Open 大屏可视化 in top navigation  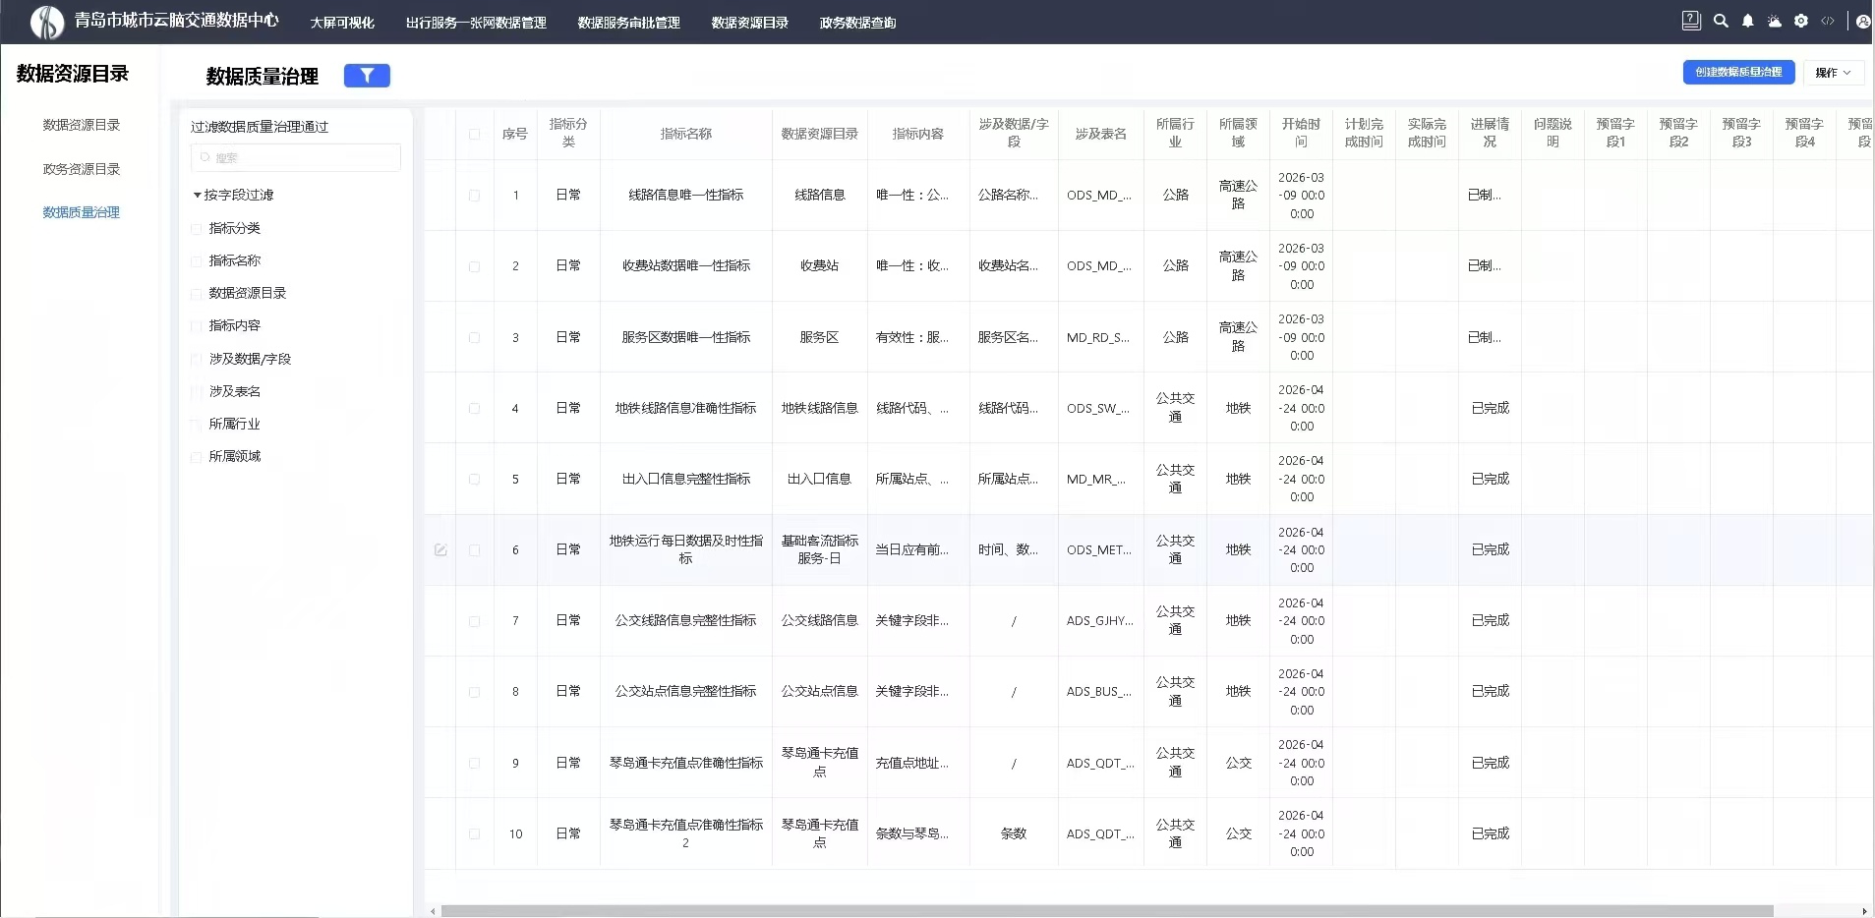pyautogui.click(x=342, y=23)
